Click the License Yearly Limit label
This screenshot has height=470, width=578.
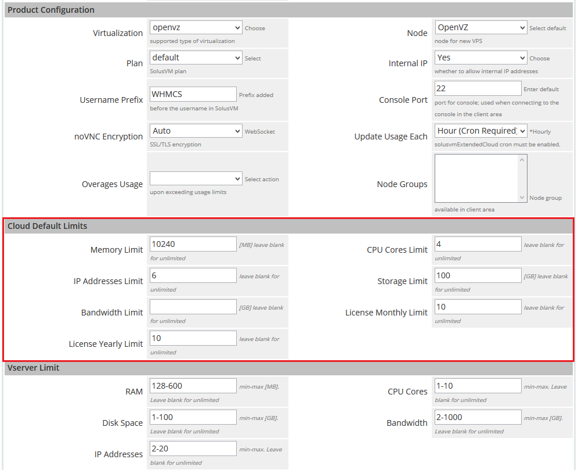coord(106,344)
